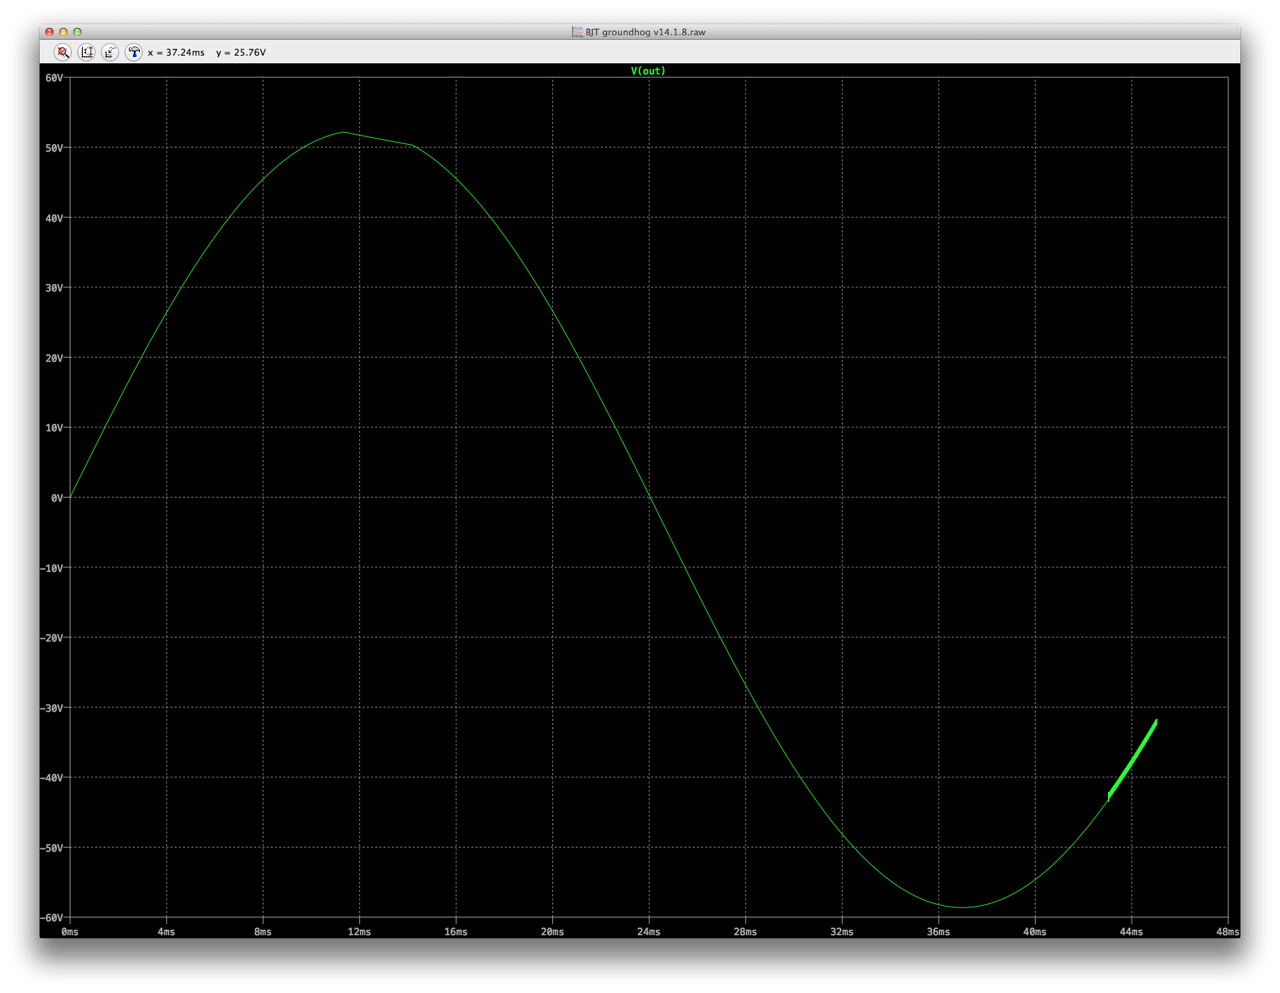Click the 36ms horizontal axis label
This screenshot has width=1280, height=993.
(938, 932)
